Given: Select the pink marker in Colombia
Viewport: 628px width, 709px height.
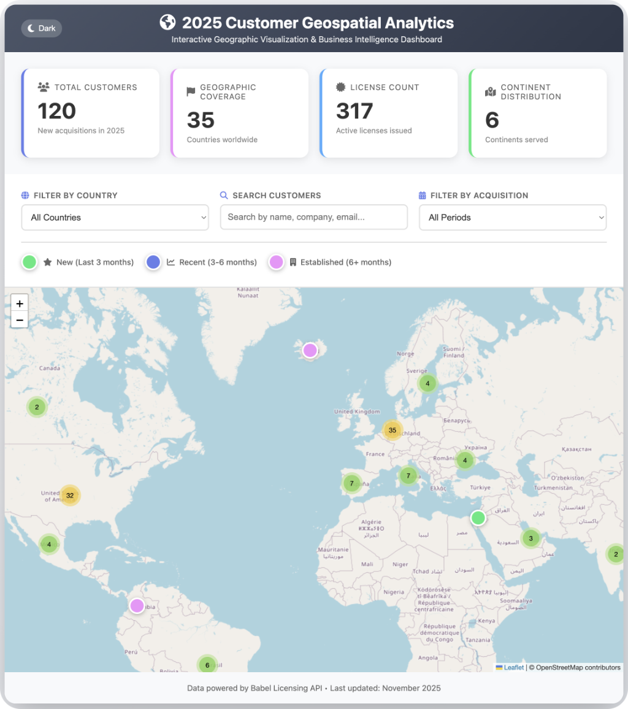Looking at the screenshot, I should coord(137,605).
